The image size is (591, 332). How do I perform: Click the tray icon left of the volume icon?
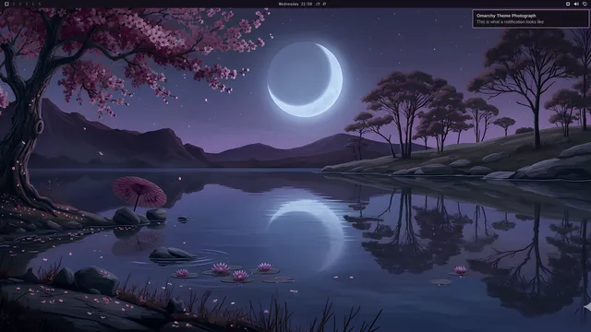pos(568,4)
